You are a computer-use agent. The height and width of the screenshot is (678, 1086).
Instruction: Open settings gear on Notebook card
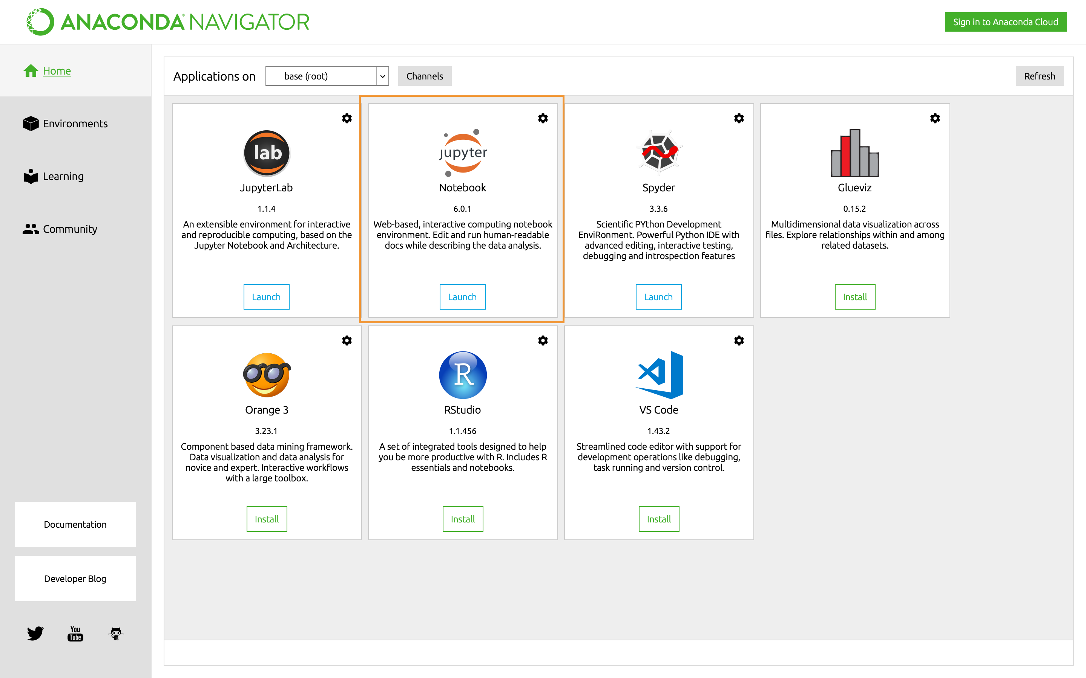pyautogui.click(x=543, y=118)
